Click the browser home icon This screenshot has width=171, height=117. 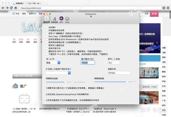coord(15,8)
